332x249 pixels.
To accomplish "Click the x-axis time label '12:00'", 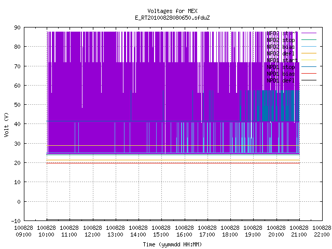I will click(92, 235).
